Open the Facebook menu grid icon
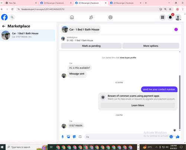 [x=163, y=17]
